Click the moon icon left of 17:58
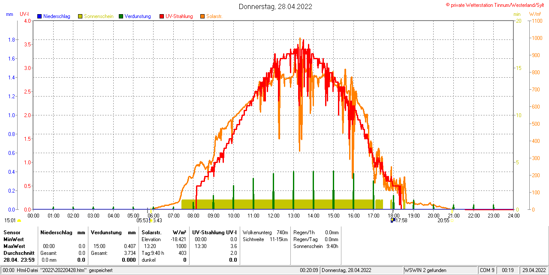This screenshot has width=549, height=275. (x=393, y=221)
